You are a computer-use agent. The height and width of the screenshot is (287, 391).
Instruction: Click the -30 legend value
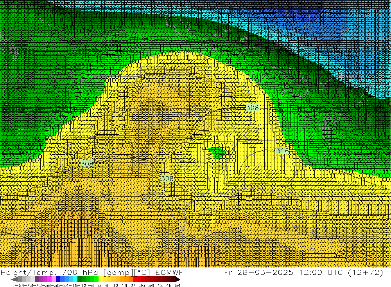point(56,285)
